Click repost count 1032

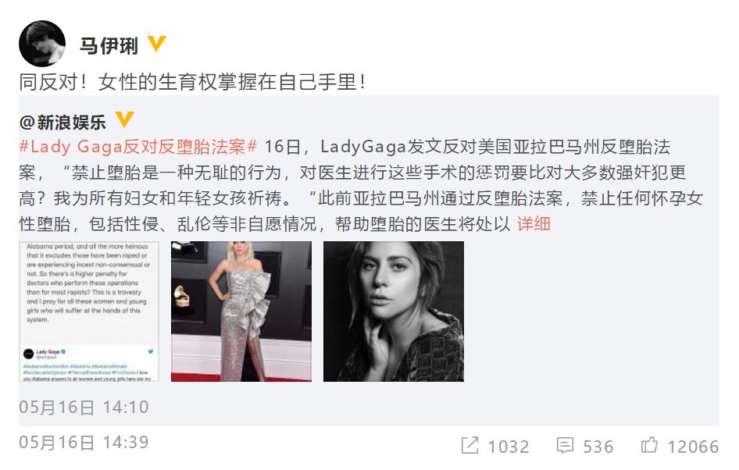(x=508, y=446)
